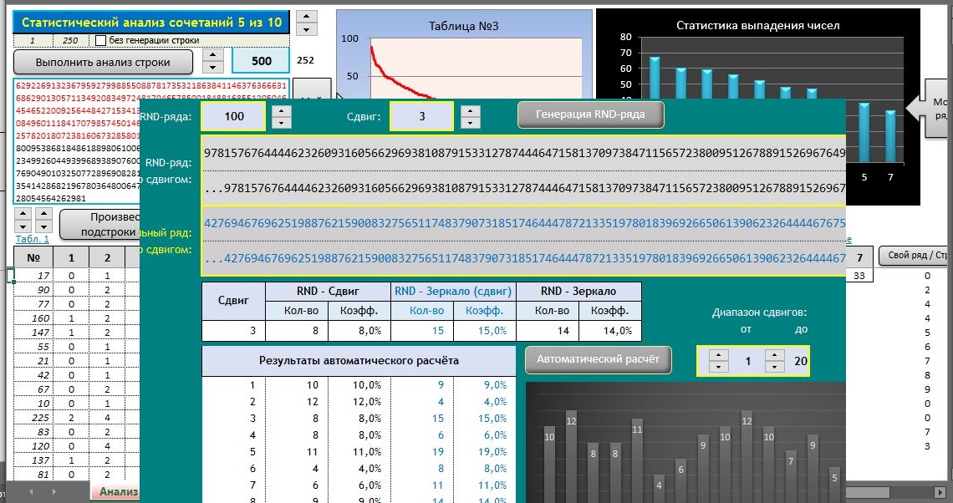The width and height of the screenshot is (953, 503).
Task: Select the row numbered 160 in the № column
Action: point(33,318)
